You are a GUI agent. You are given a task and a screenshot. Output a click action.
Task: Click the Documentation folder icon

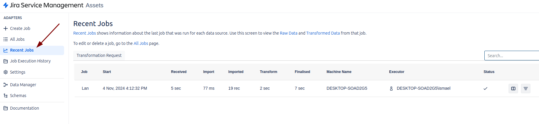tap(6, 108)
